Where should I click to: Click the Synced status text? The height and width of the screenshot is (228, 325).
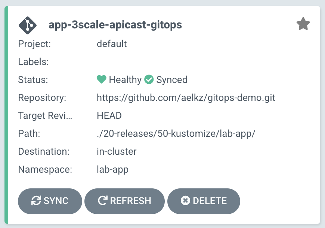click(x=172, y=80)
